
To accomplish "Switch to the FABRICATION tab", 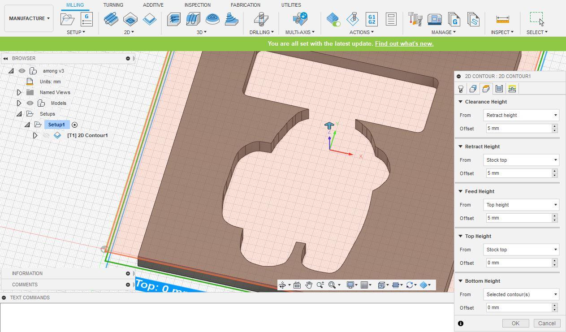I will coord(245,5).
